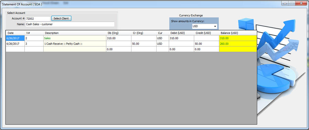Viewport: 309px width, 130px height.
Task: Click the Db (Org) column header
Action: tap(119, 33)
